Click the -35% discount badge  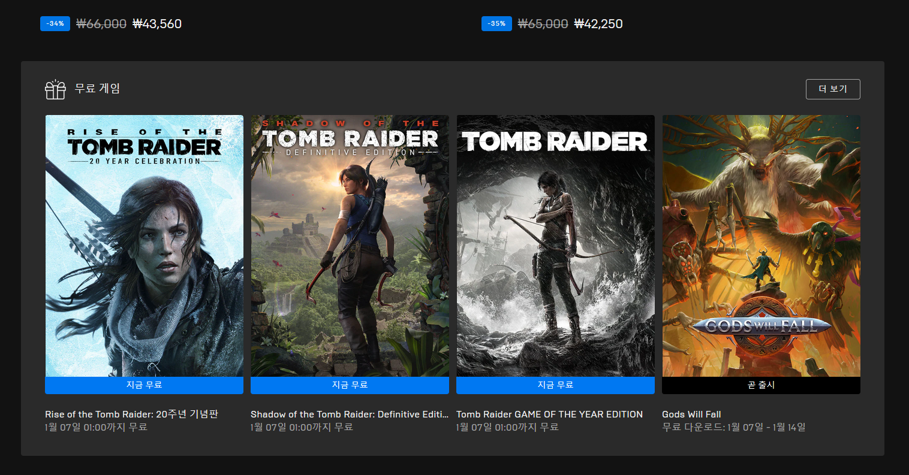(496, 24)
